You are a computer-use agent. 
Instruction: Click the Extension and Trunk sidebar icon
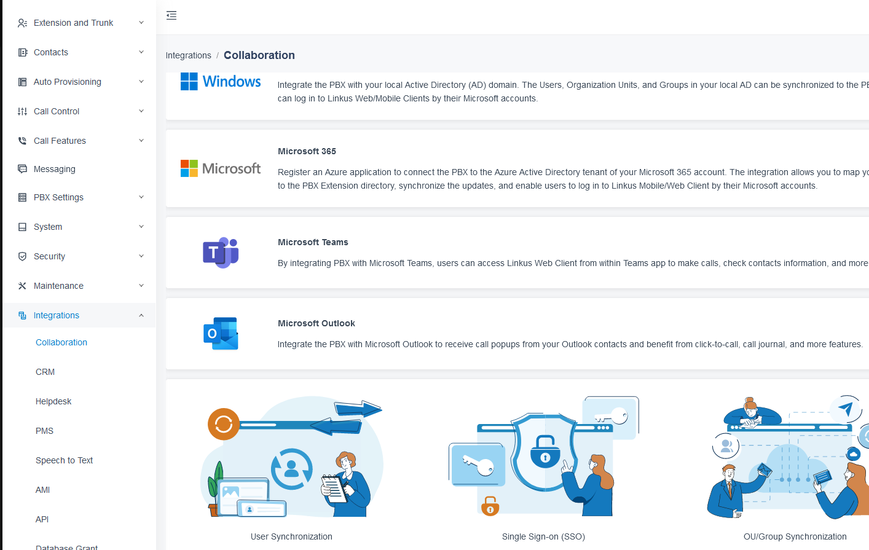click(x=22, y=23)
